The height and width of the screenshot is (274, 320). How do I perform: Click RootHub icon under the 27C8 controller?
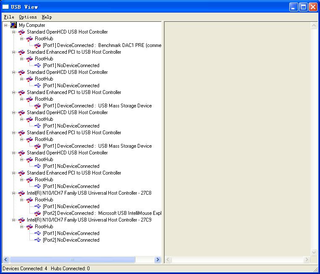(x=29, y=200)
